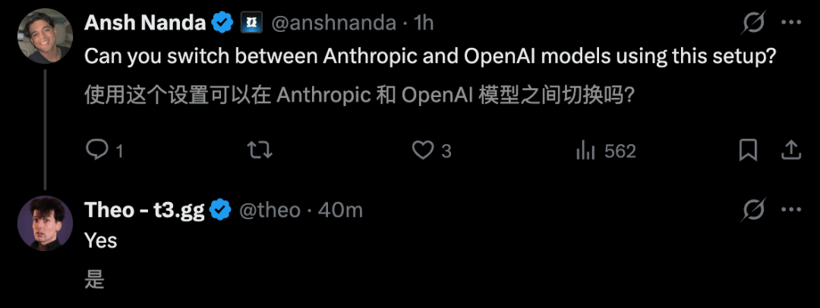Click the @anshnanda handle
This screenshot has height=308, width=820.
point(333,23)
